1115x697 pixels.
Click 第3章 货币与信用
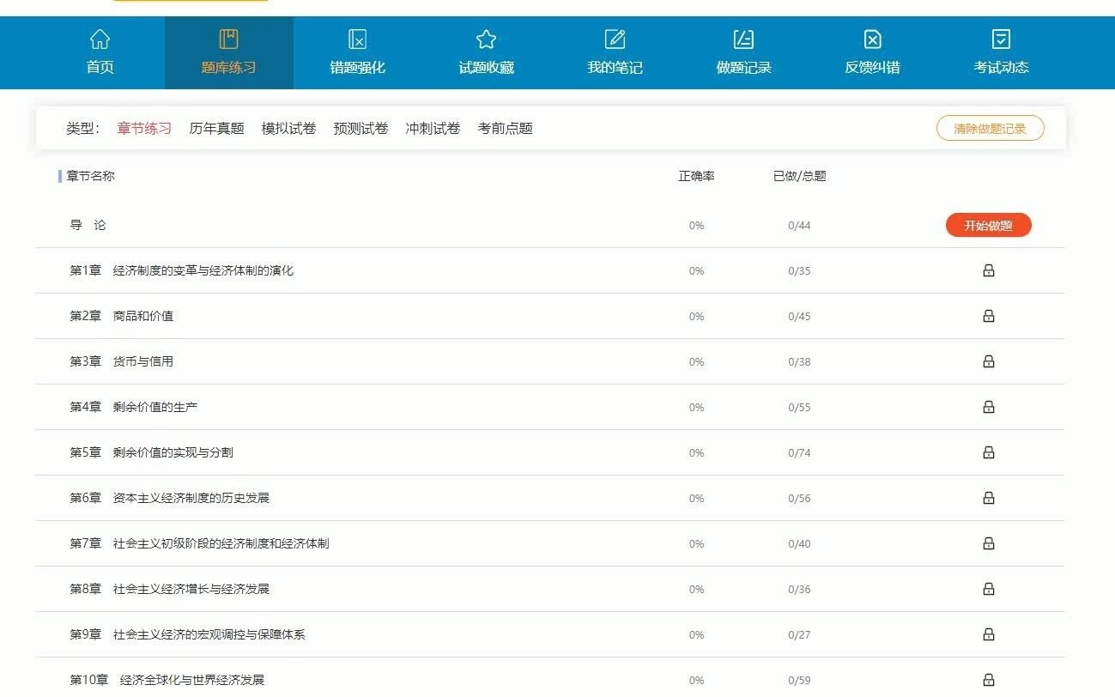121,361
